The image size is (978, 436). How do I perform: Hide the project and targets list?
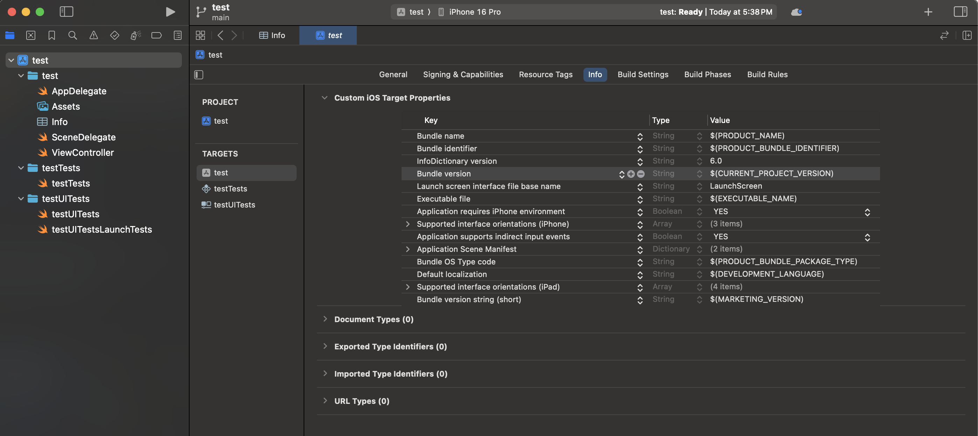pos(199,75)
